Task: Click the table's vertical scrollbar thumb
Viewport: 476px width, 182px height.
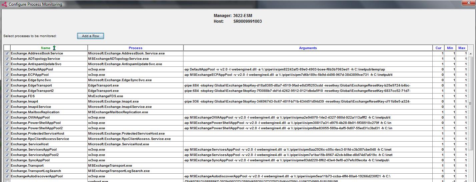Action: pos(471,104)
